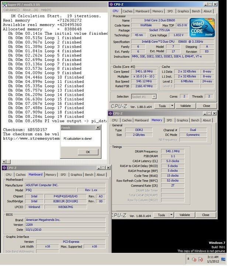Switch to About tab in top CPU-Z window
The width and height of the screenshot is (228, 266).
coord(207,11)
